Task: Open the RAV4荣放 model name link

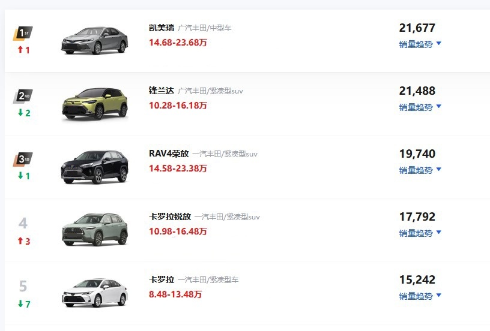Action: click(x=169, y=154)
